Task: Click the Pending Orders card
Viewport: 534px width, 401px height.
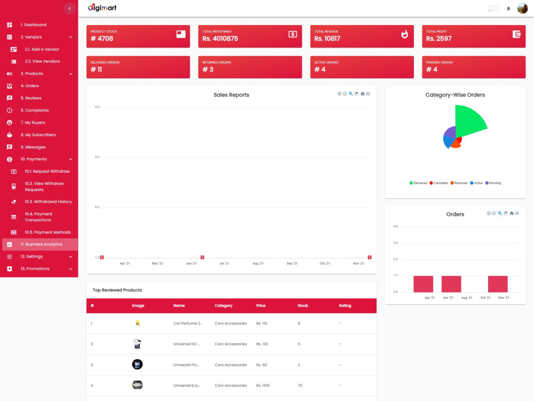Action: pyautogui.click(x=474, y=67)
